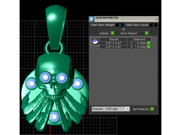This screenshot has width=181, height=135.
Task: Click the 0.12tw weight cell
Action: click(x=141, y=47)
